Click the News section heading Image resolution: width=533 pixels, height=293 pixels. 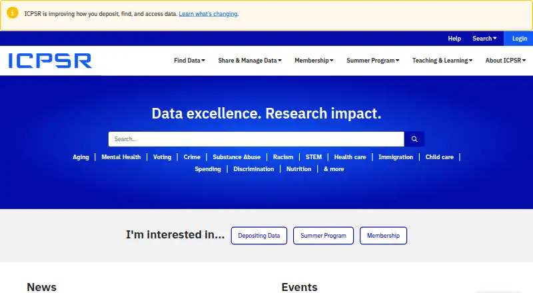(41, 287)
